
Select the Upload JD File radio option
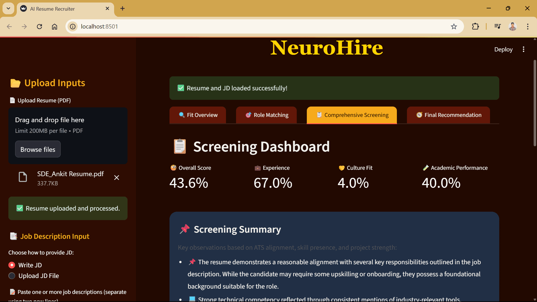tap(12, 276)
